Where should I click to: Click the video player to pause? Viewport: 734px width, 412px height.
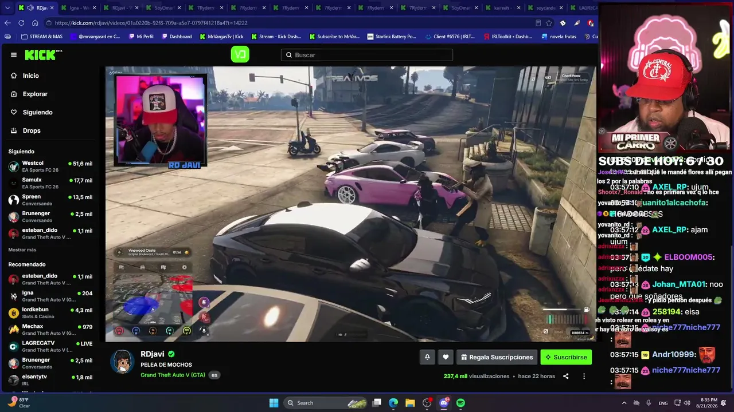tap(351, 204)
